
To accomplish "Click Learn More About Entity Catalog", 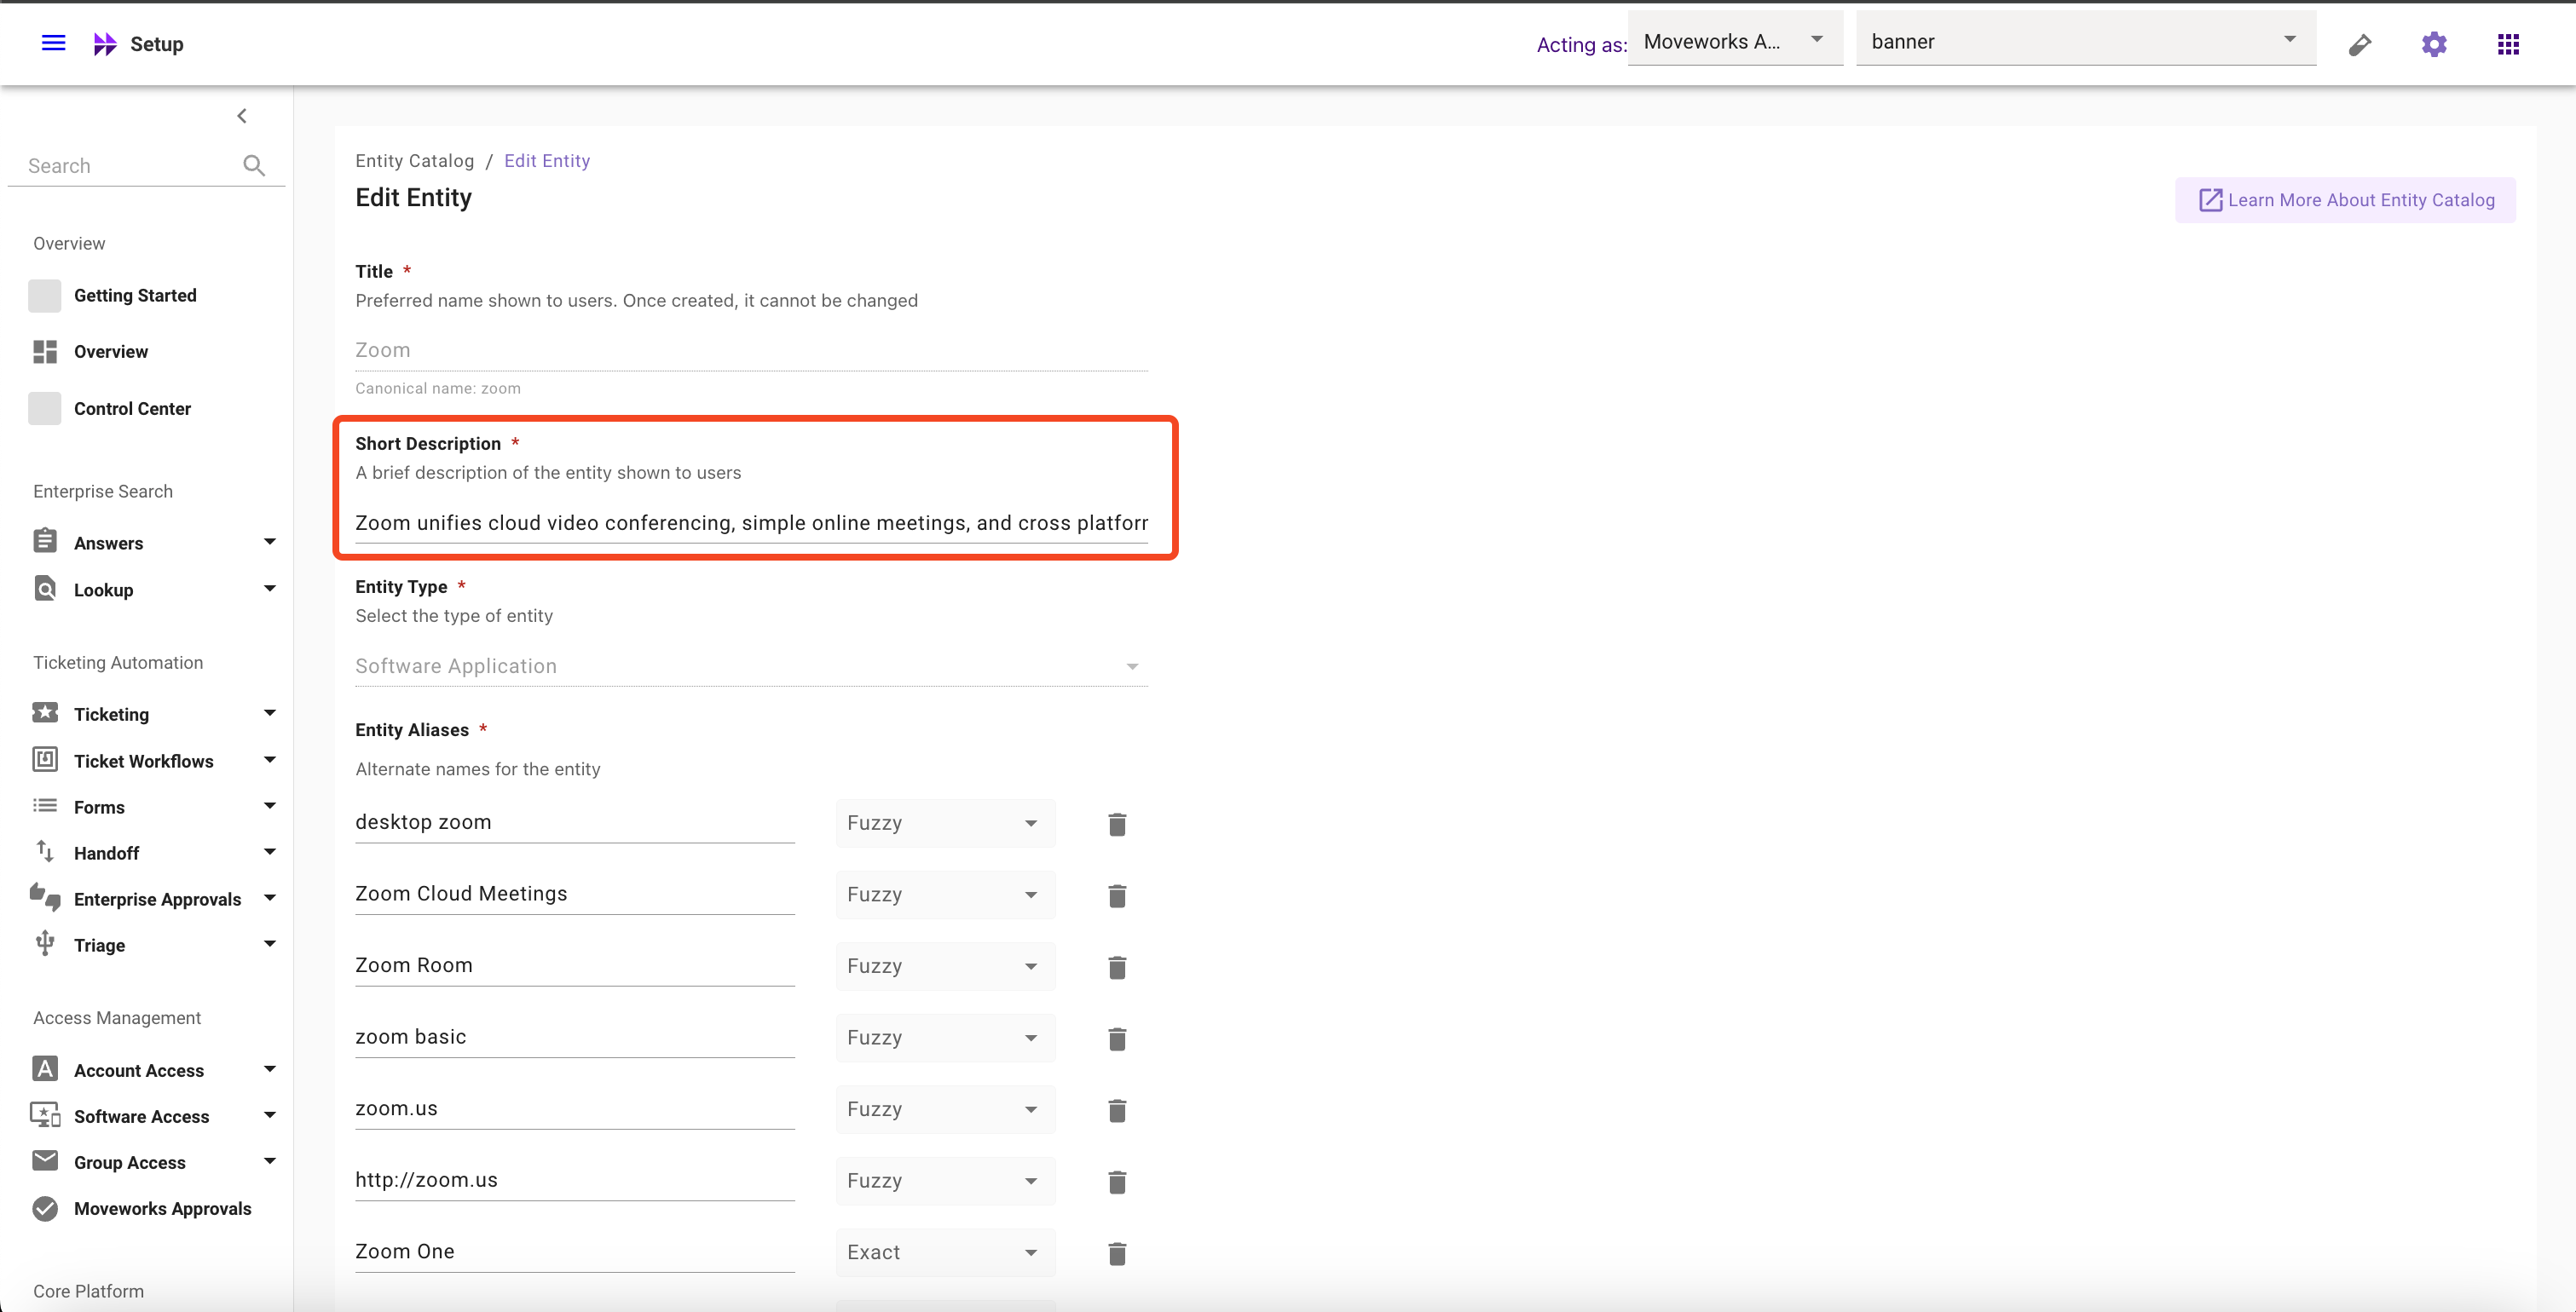I will point(2345,200).
